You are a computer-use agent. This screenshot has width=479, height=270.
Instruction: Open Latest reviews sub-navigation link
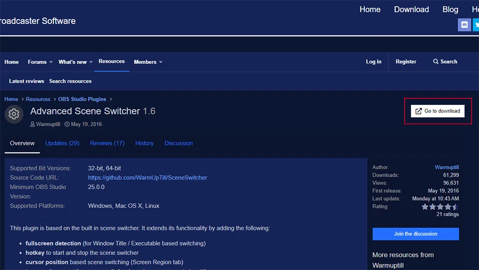26,81
